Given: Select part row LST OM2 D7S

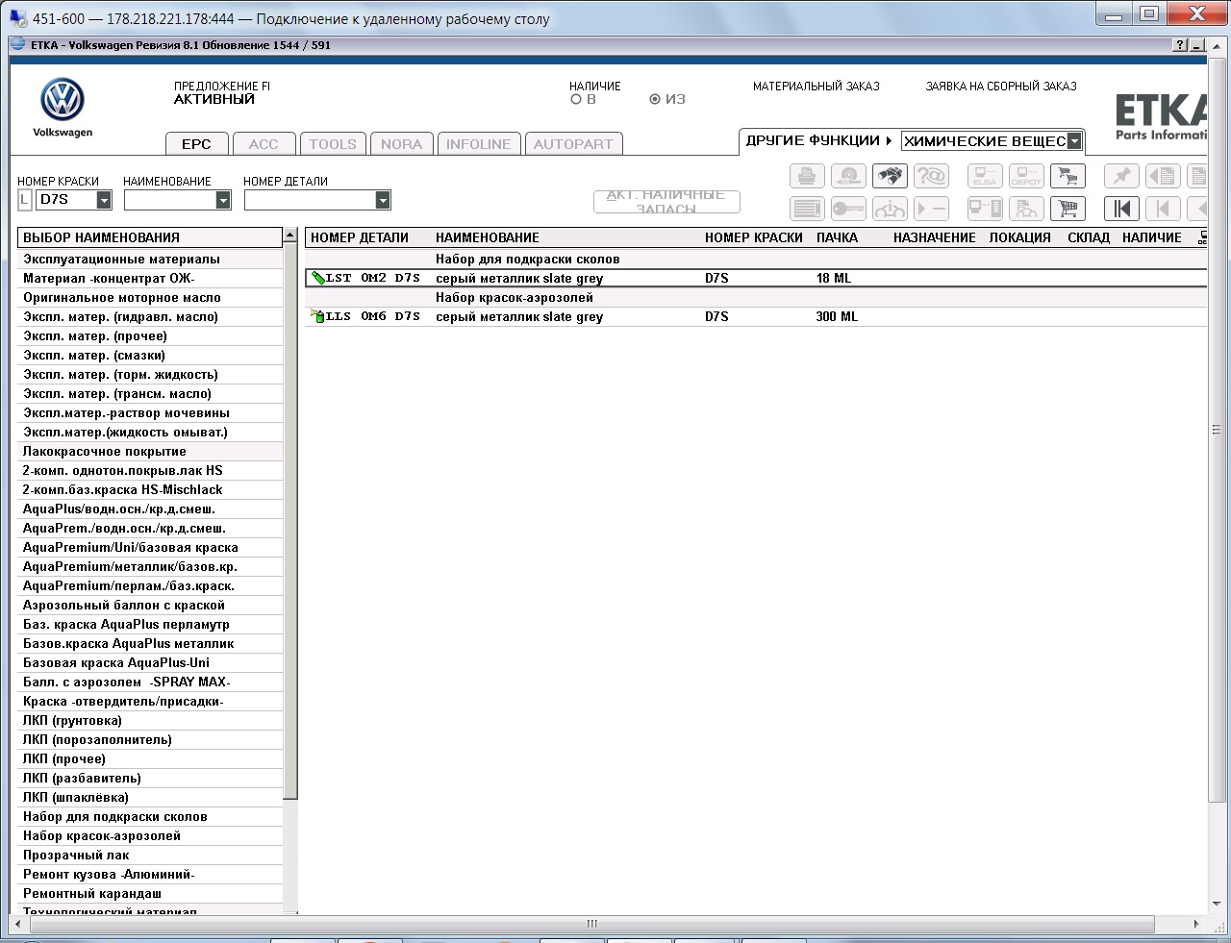Looking at the screenshot, I should coord(756,278).
